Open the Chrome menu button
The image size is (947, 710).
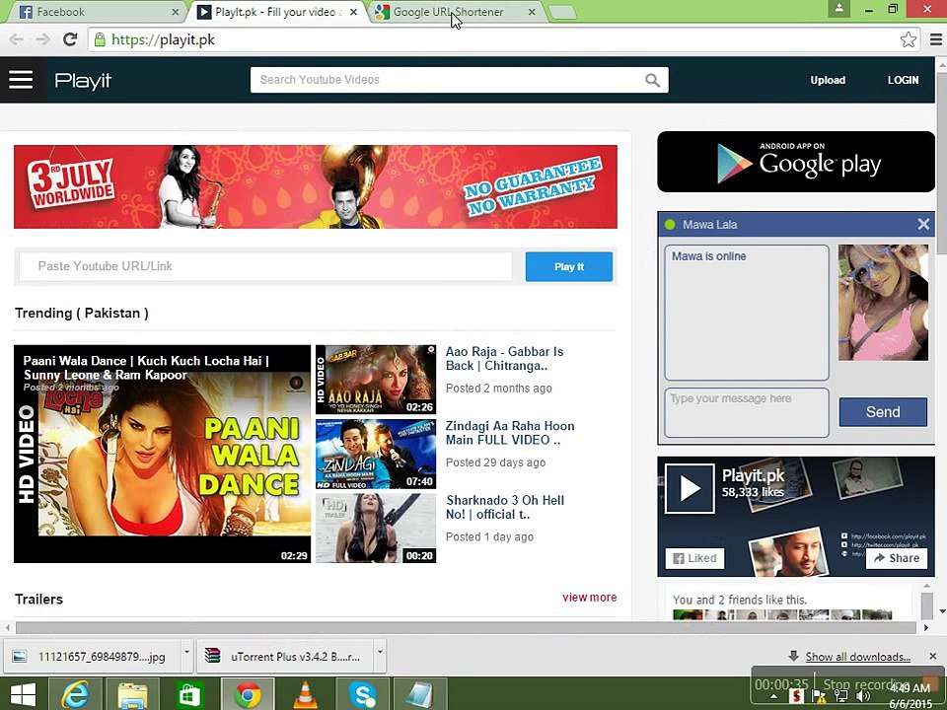935,39
